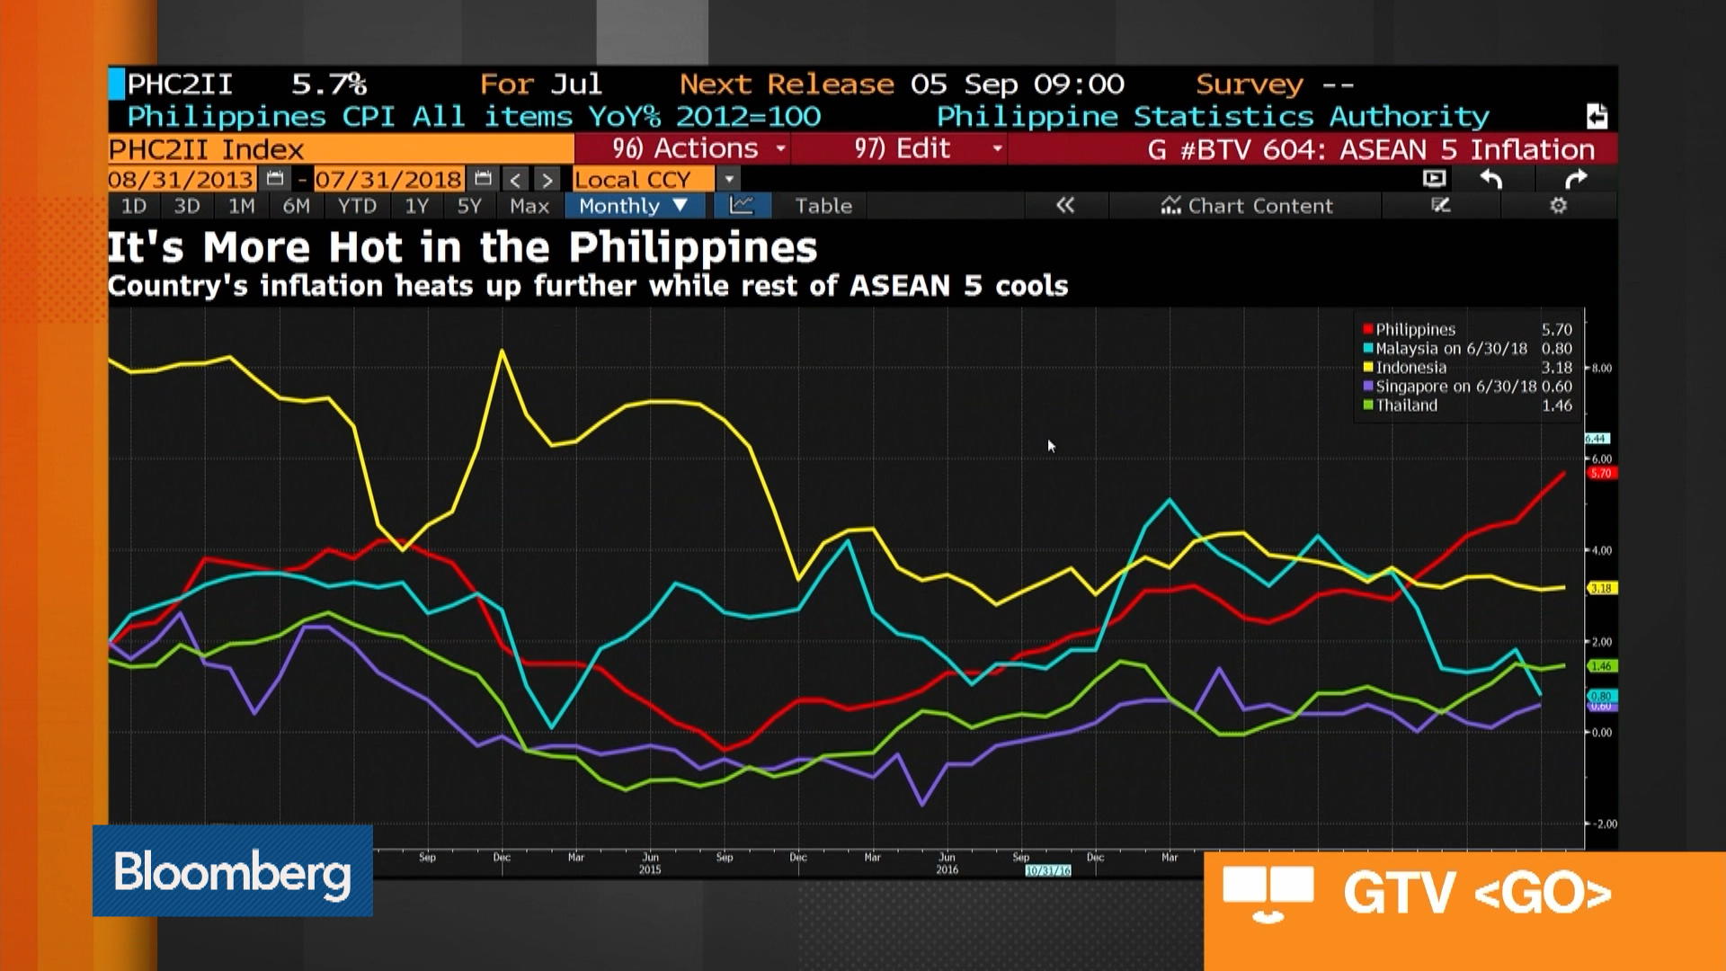Select Malaysia on 6/30/18 legend entry
The image size is (1726, 971).
pyautogui.click(x=1467, y=349)
